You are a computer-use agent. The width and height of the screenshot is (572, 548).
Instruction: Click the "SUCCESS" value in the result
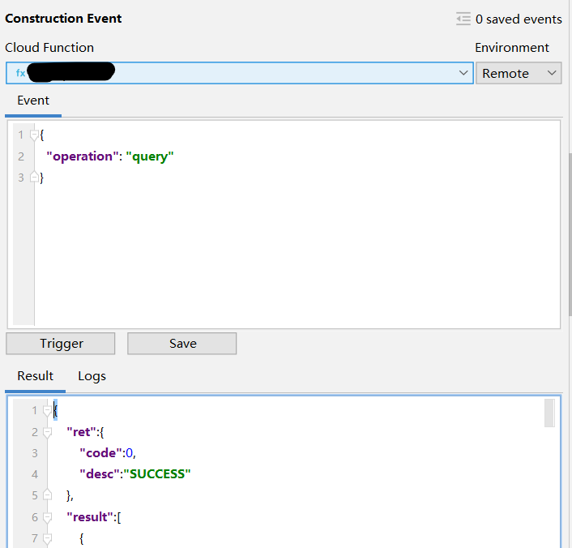click(157, 474)
